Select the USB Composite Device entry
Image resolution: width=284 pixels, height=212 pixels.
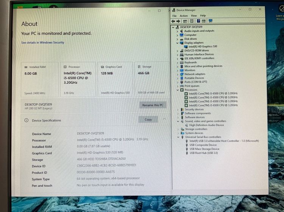203,145
